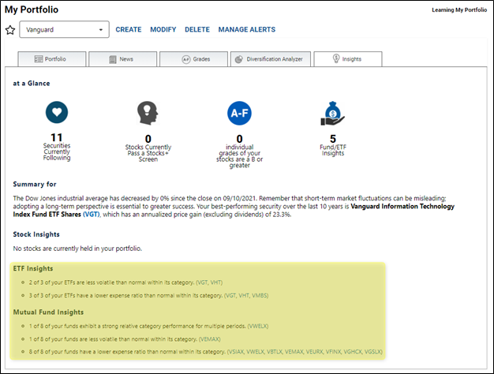Click the (VGT, VHT) tickers in volatility insight
Screen dimensions: 494x374
coord(209,282)
